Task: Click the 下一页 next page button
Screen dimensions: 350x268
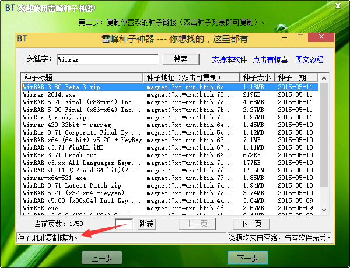Action: tap(251, 224)
